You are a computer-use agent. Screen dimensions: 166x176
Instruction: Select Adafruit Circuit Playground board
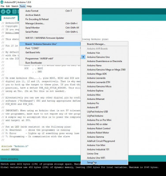point(105,141)
